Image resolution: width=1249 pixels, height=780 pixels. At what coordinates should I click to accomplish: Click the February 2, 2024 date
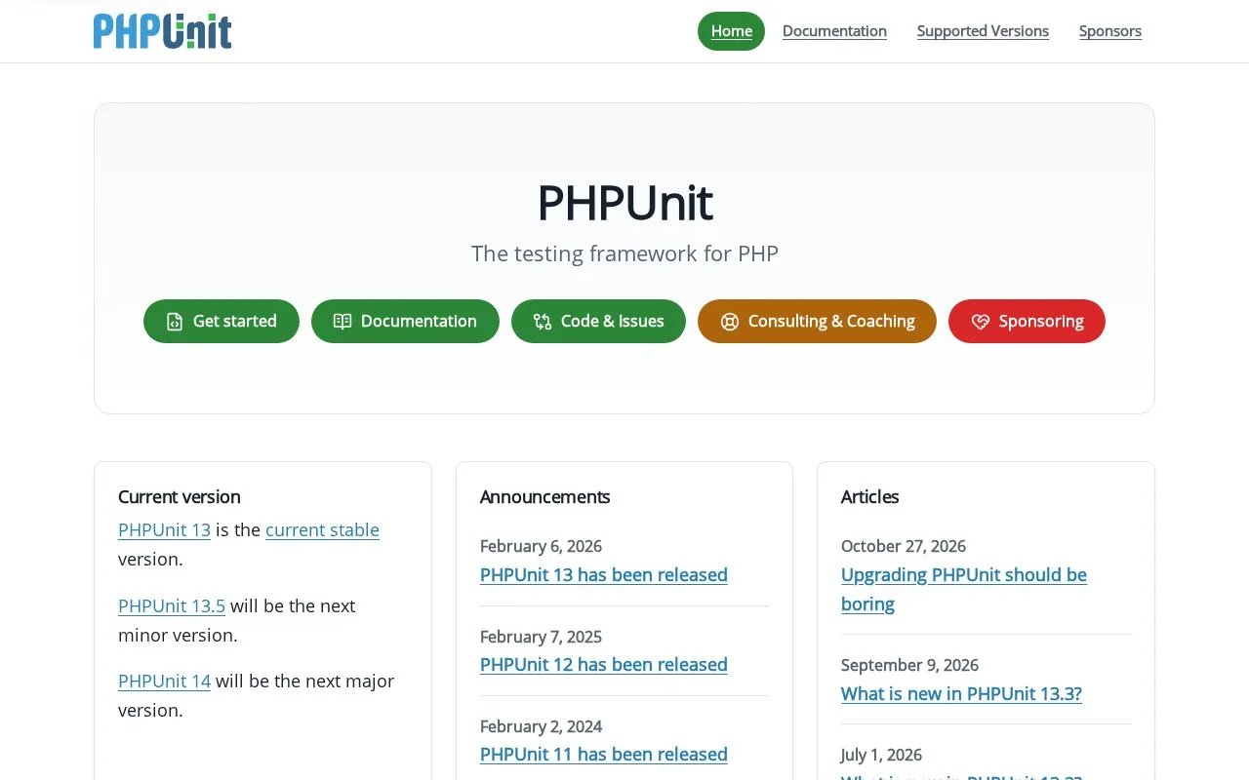pyautogui.click(x=541, y=726)
